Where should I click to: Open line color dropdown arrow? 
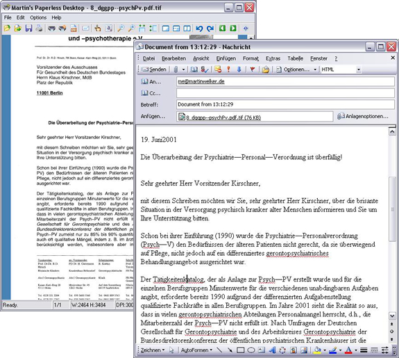pyautogui.click(x=340, y=350)
